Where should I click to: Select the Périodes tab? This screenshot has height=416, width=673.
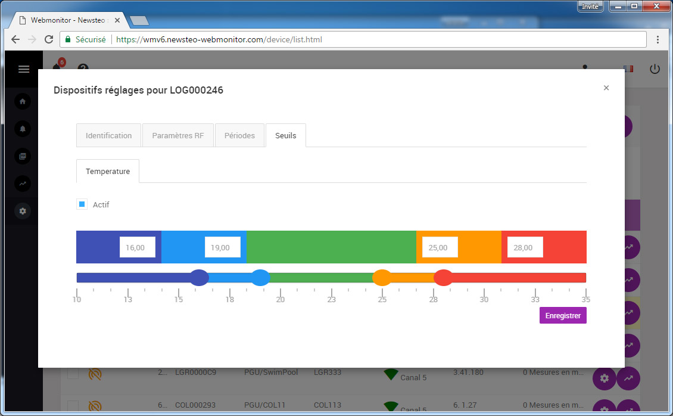click(239, 135)
